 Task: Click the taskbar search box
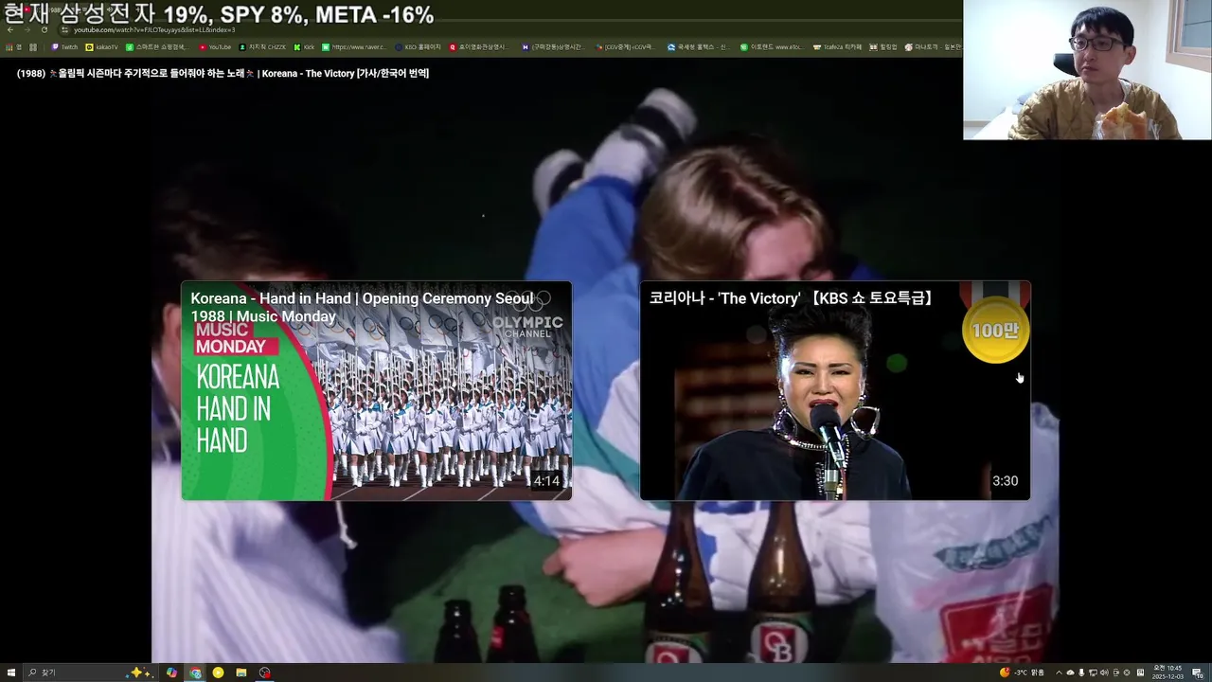point(90,673)
